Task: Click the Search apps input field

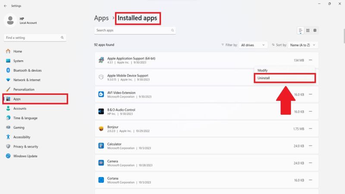Action: [x=132, y=31]
